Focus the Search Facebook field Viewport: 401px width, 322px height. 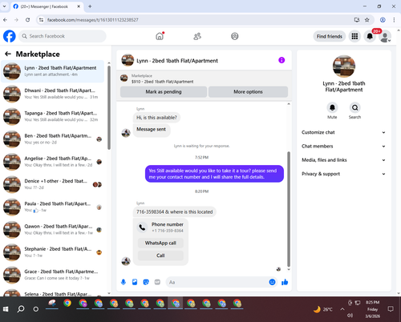(x=63, y=36)
